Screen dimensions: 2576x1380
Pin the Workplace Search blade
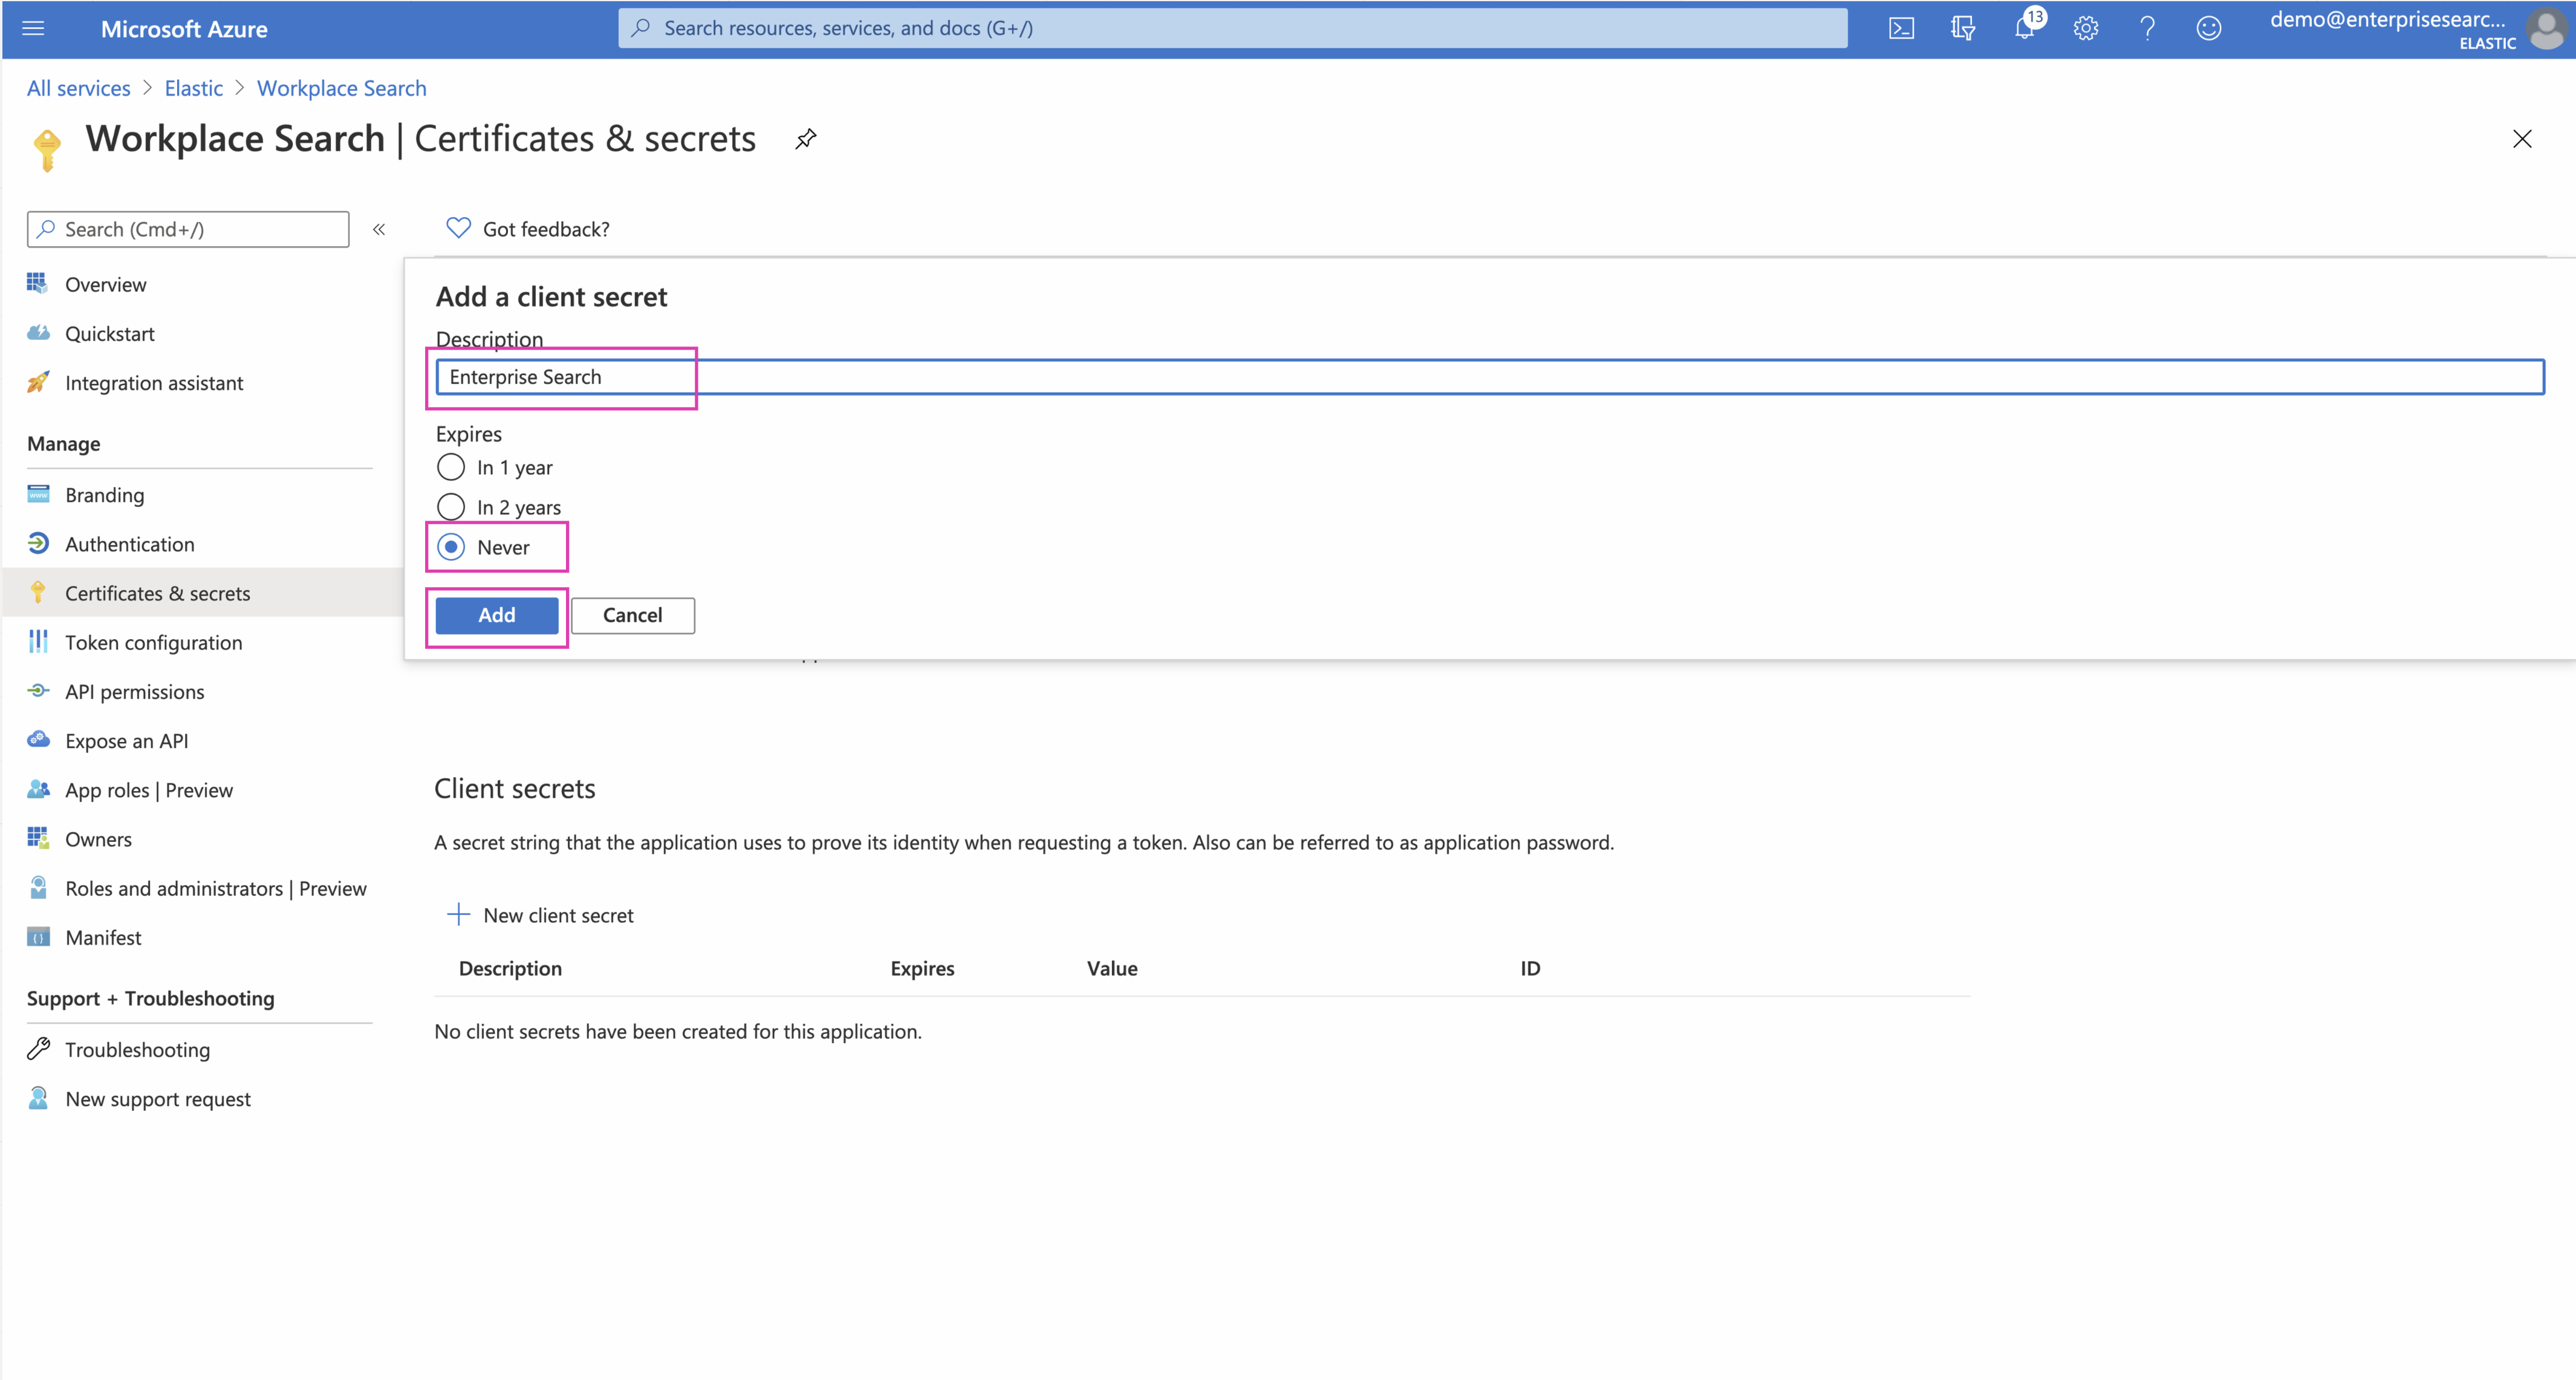[806, 139]
